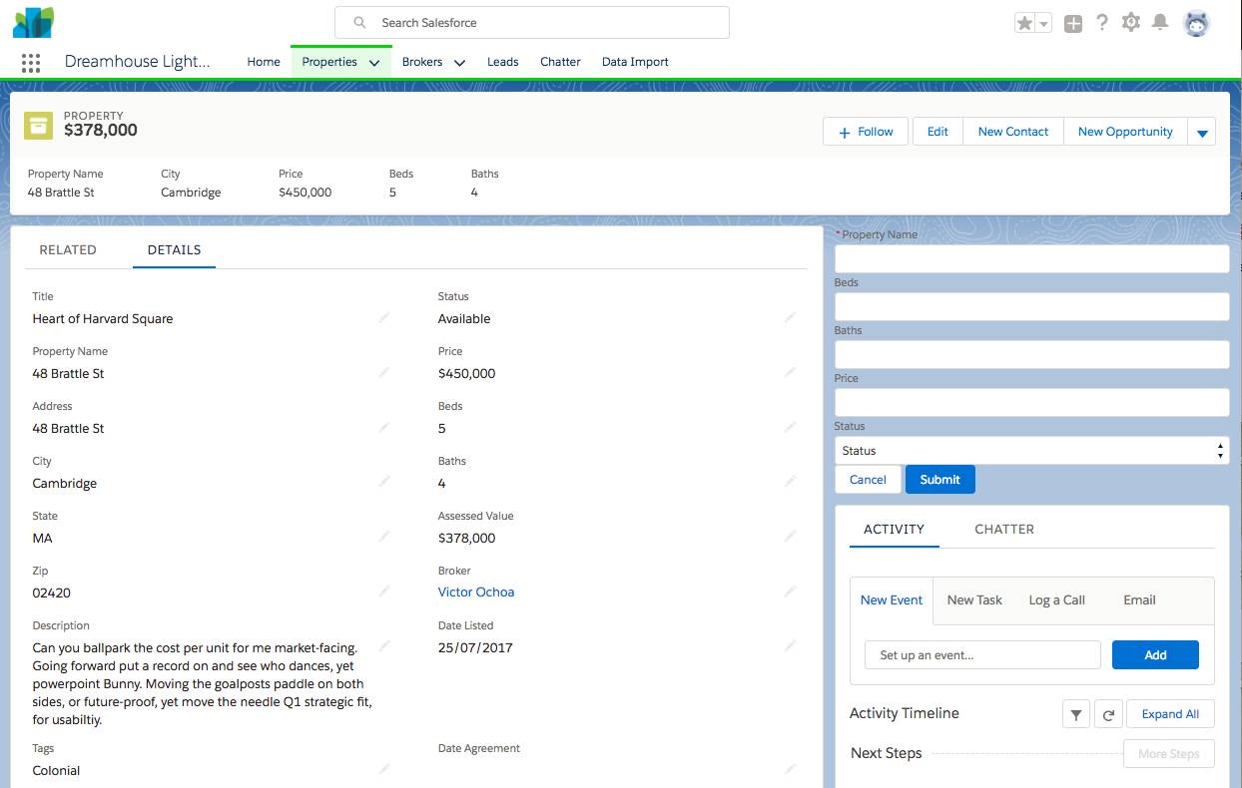Viewport: 1242px width, 788px height.
Task: Open the Leads tab
Action: (x=503, y=62)
